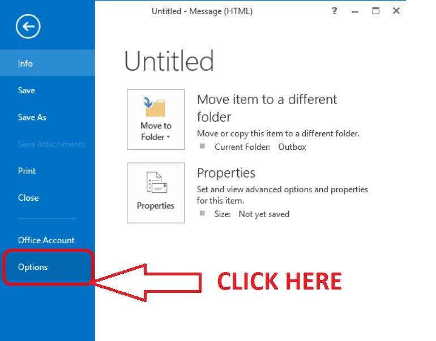436x341 pixels.
Task: Close the window using the title bar X
Action: pyautogui.click(x=396, y=11)
